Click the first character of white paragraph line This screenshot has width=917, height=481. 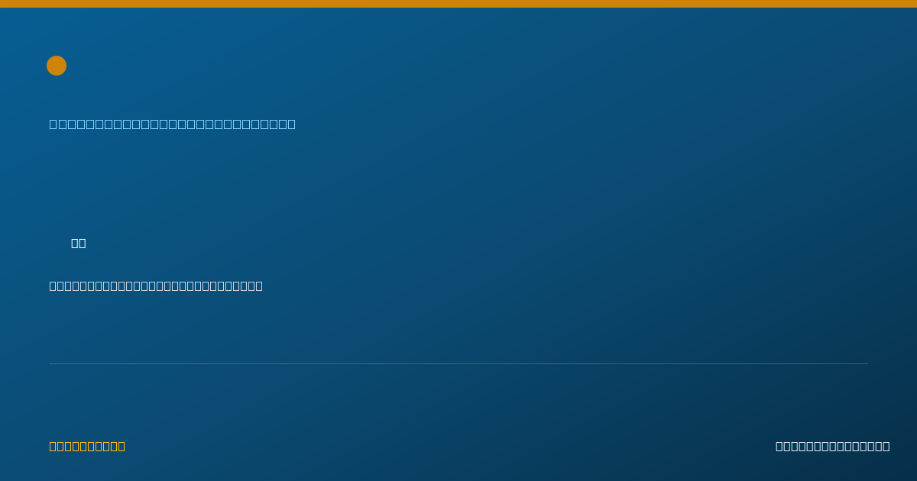53,286
